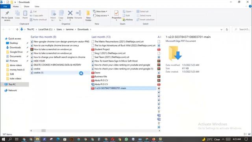Switch to the Home ribbon tab

[16, 6]
